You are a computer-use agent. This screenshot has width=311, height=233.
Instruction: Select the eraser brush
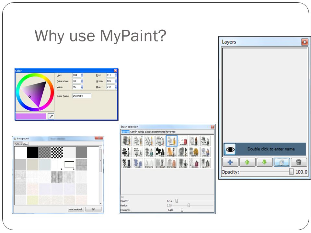(183, 141)
